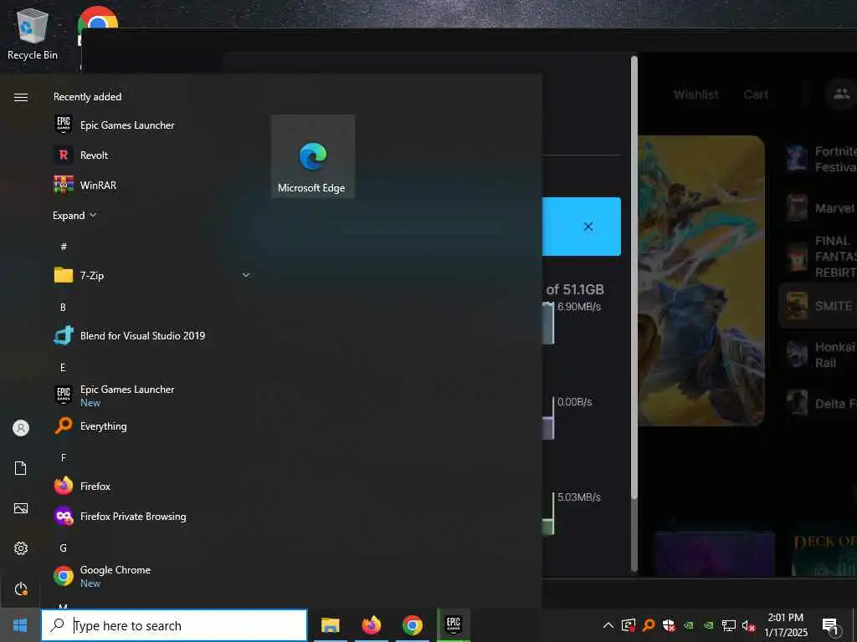This screenshot has width=857, height=642.
Task: Jump to the # letter group header
Action: tap(64, 247)
